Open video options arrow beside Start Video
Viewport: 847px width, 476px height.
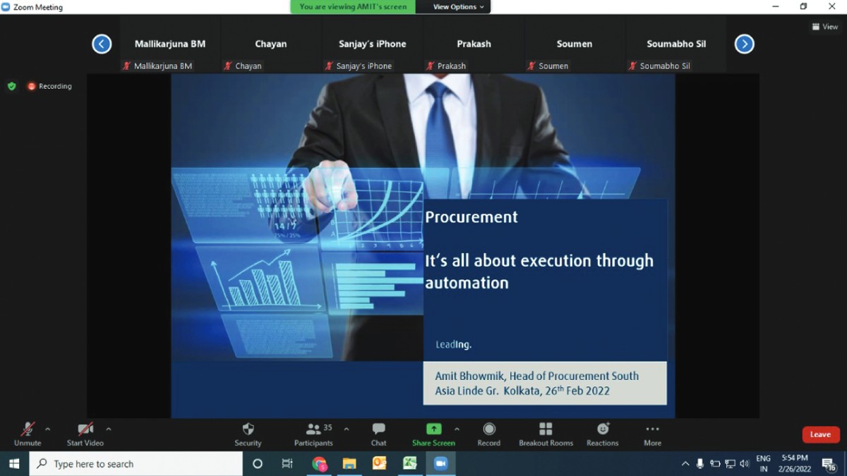(x=109, y=429)
